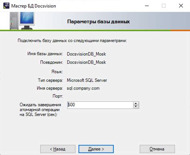The height and width of the screenshot is (155, 190).
Task: Proceed with the Далее button
Action: click(96, 149)
